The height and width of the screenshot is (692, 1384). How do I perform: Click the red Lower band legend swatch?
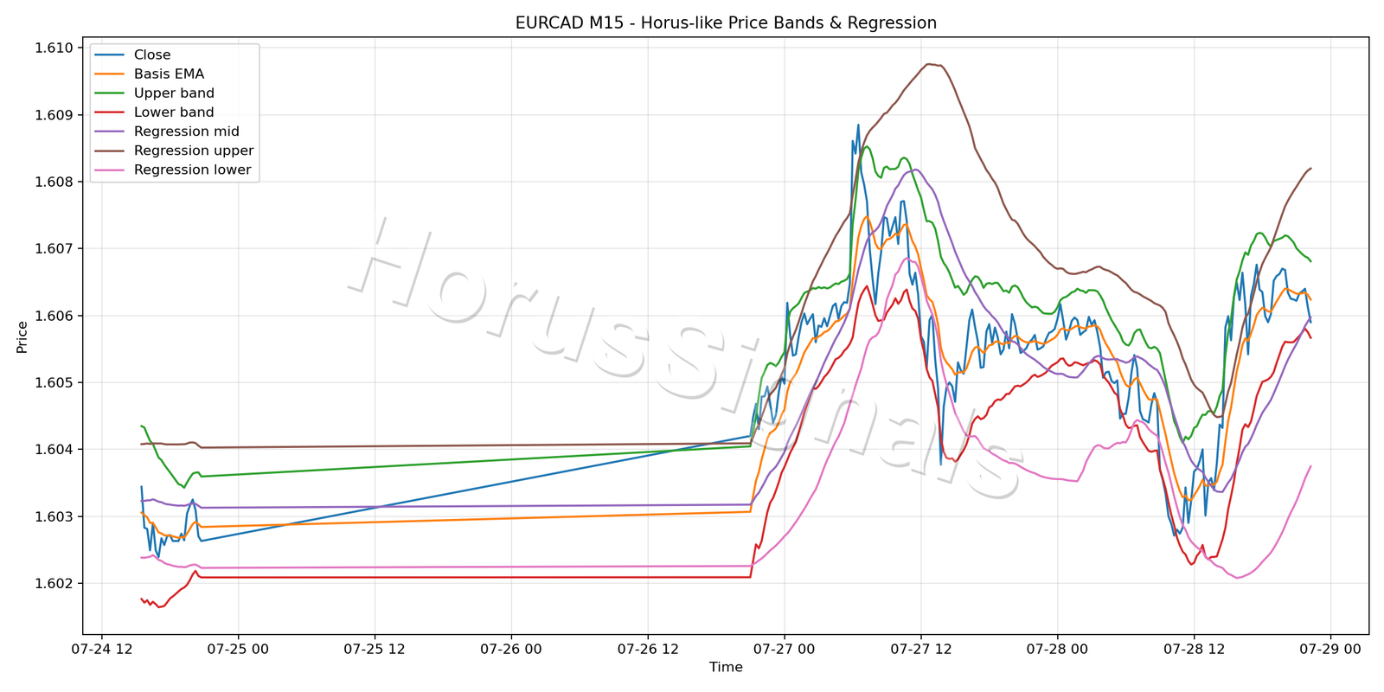(x=110, y=112)
